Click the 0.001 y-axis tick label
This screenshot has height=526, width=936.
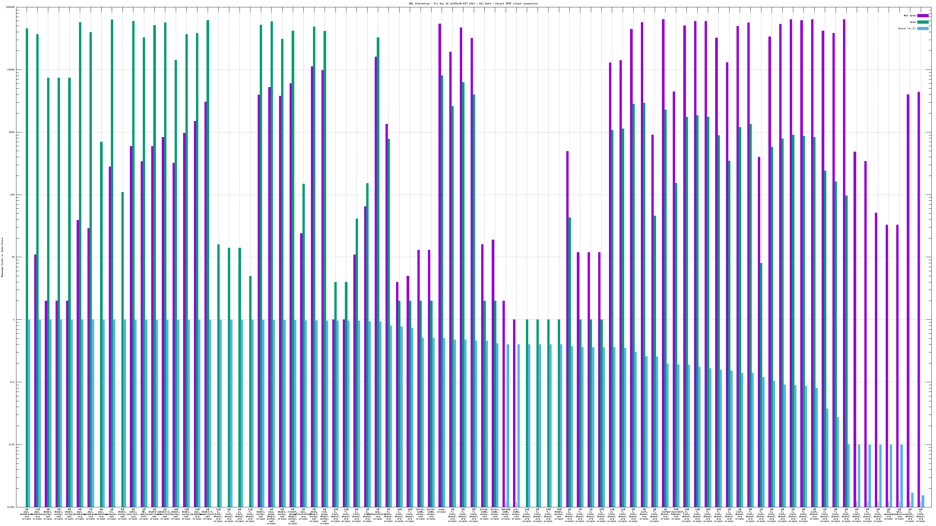(x=11, y=507)
